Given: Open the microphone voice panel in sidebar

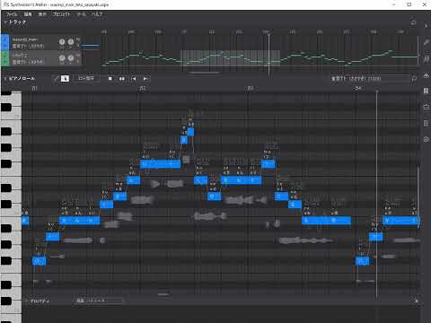Looking at the screenshot, I should coord(427,42).
